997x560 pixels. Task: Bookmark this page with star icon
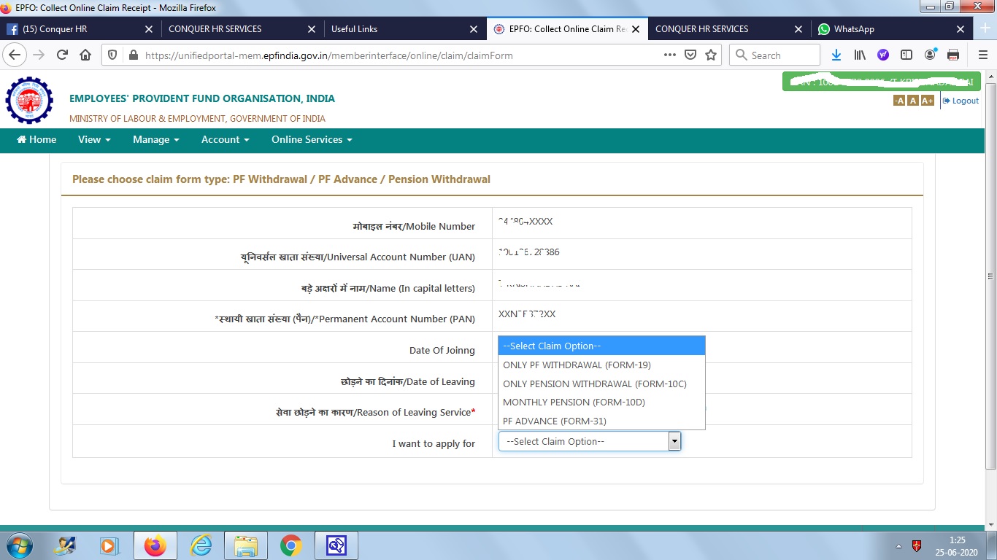[711, 55]
